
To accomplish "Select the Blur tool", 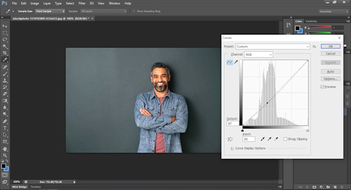I will (x=5, y=107).
